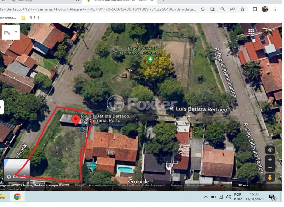Expand the collapsed left side panel

[2, 107]
